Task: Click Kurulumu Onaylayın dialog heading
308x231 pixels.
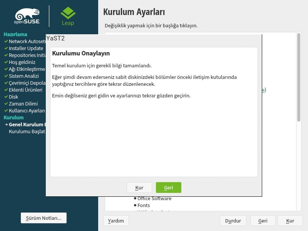Action: (81, 54)
